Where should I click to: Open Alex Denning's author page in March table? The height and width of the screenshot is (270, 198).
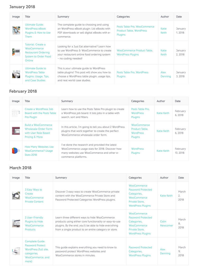165,251
